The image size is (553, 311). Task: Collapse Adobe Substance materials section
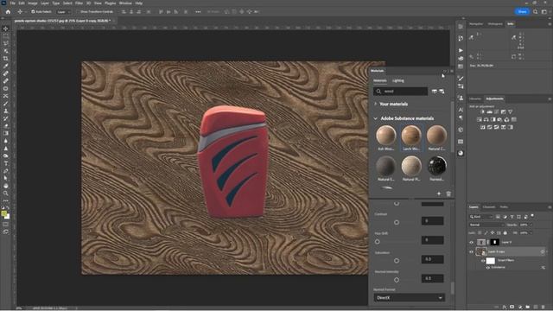click(x=375, y=118)
